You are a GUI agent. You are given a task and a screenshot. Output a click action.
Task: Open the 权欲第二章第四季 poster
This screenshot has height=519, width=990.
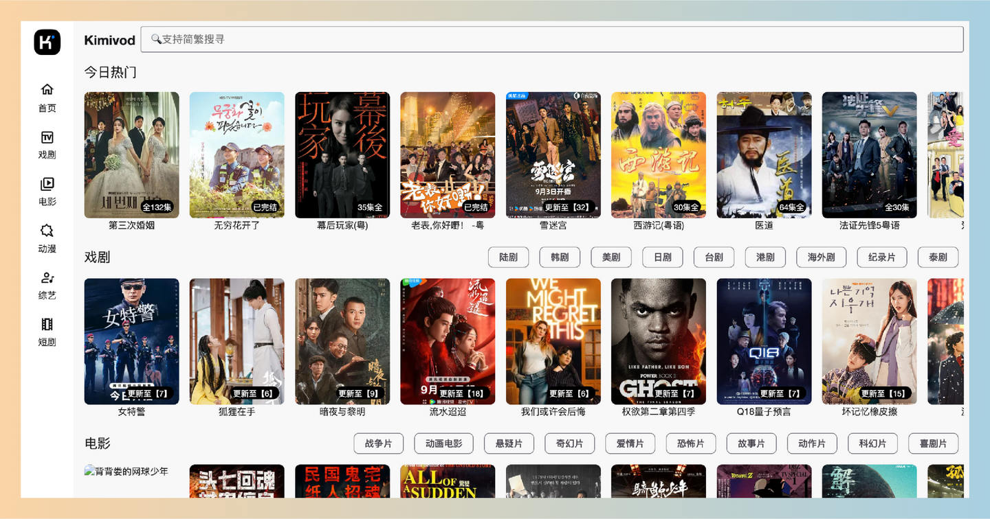(659, 341)
